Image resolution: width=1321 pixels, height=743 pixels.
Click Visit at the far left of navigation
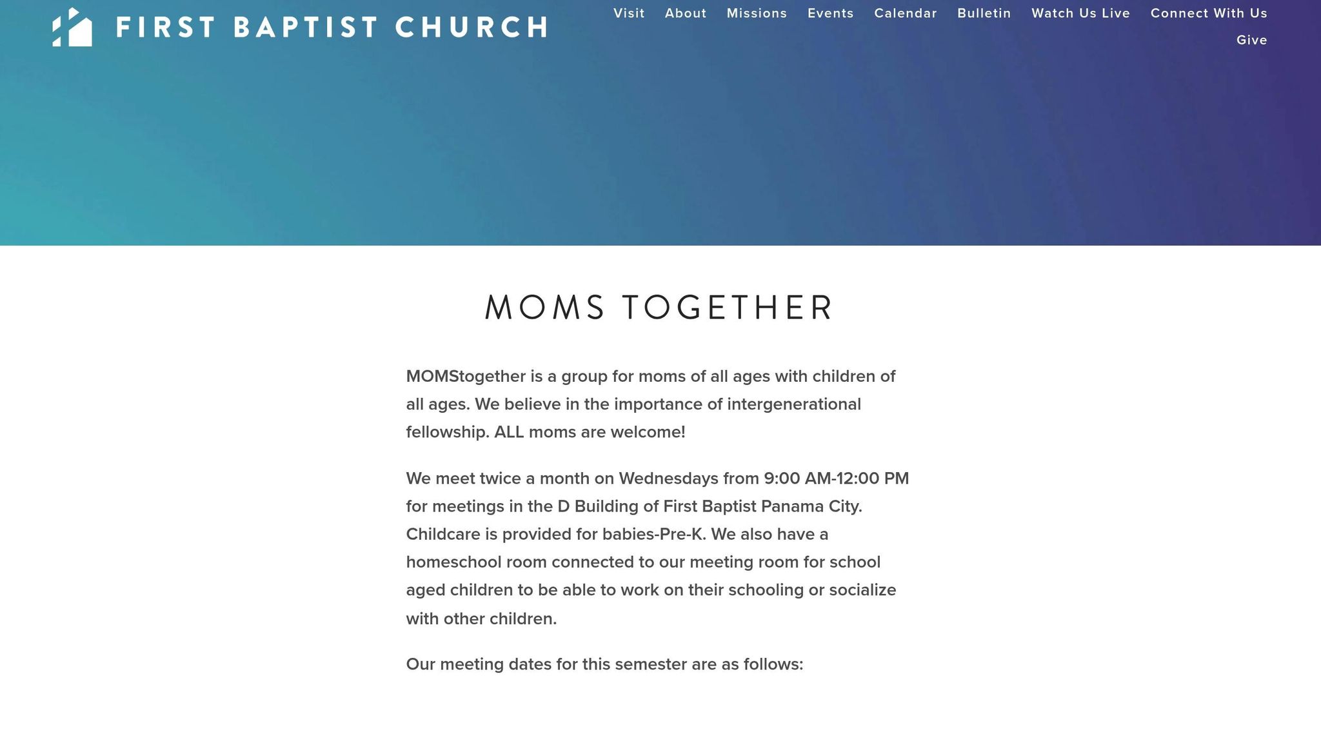(629, 13)
